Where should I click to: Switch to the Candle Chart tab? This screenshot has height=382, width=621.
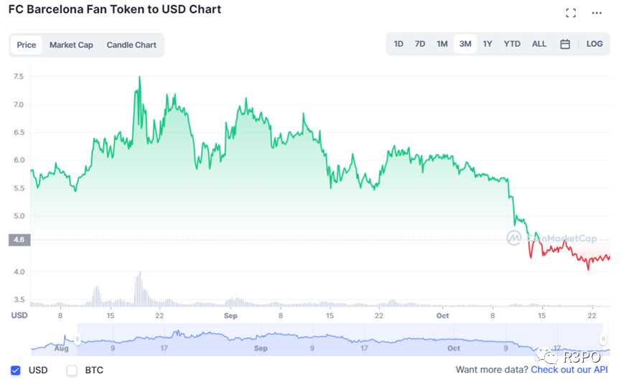[131, 45]
